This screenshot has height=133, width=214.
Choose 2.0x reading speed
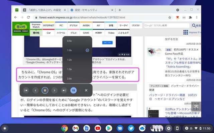tap(77, 78)
